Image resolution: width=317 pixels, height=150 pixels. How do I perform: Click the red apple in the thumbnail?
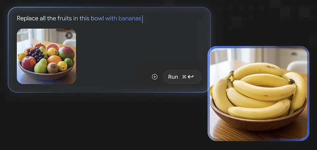click(x=29, y=63)
